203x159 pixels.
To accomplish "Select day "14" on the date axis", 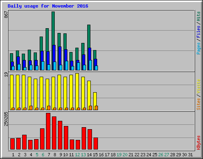I will pos(89,155).
